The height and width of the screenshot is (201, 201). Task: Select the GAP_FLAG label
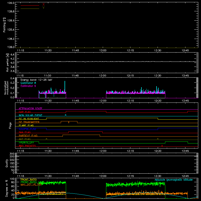point(25,112)
